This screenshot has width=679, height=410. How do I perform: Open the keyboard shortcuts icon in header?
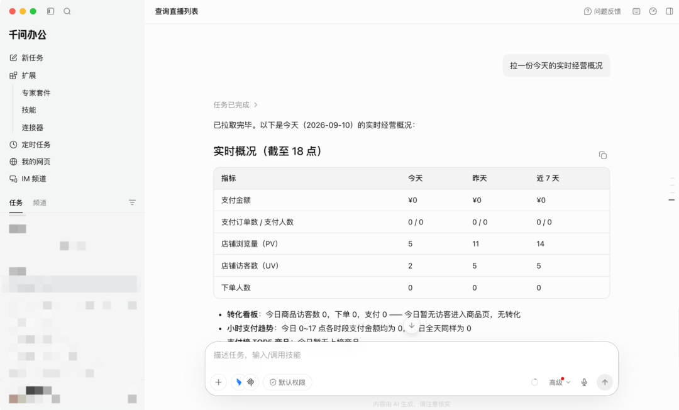(636, 11)
